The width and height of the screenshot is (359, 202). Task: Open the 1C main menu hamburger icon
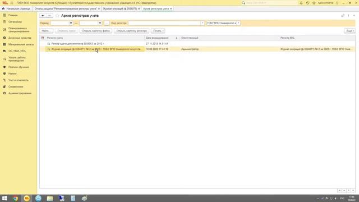(x=12, y=3)
